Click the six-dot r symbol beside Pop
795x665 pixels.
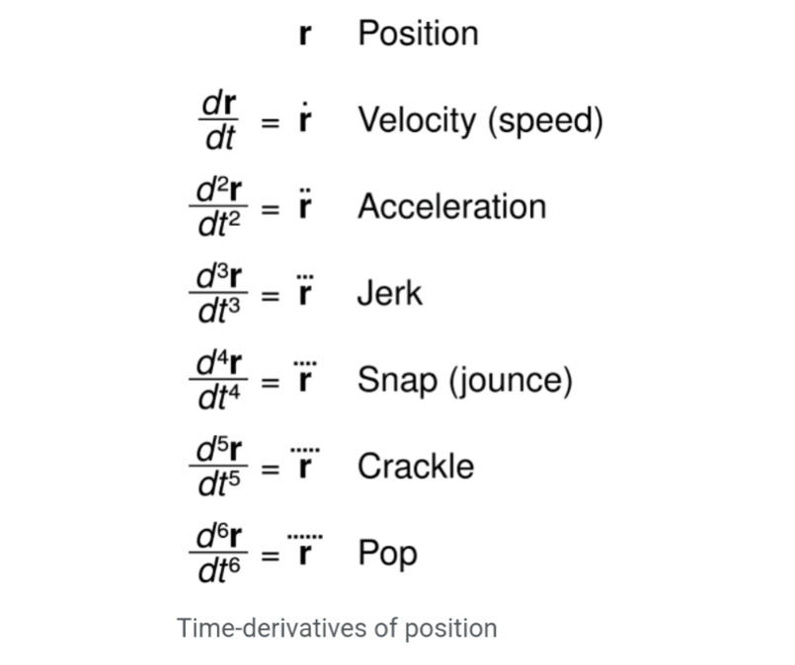click(x=305, y=550)
